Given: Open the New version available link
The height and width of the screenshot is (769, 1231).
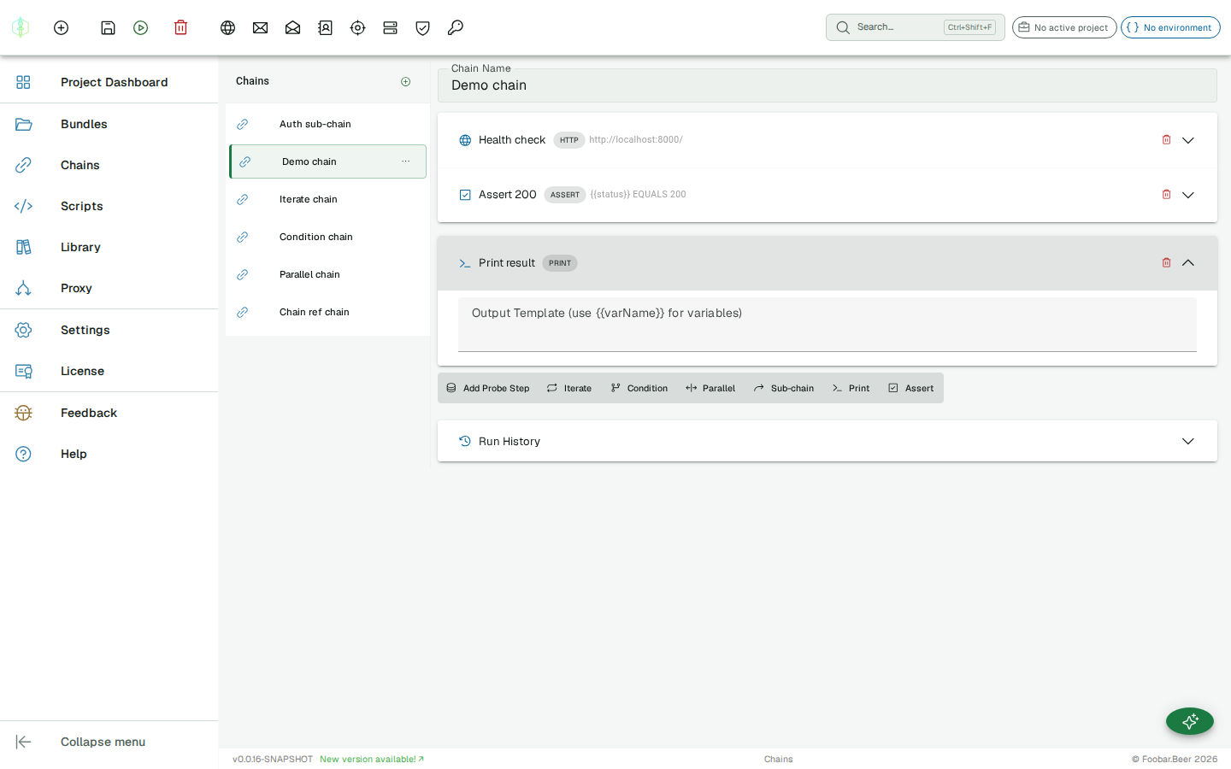Looking at the screenshot, I should point(372,759).
